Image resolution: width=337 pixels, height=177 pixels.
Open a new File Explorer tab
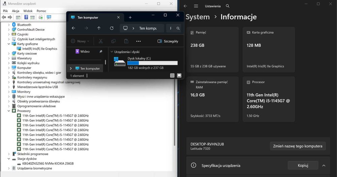pyautogui.click(x=130, y=18)
